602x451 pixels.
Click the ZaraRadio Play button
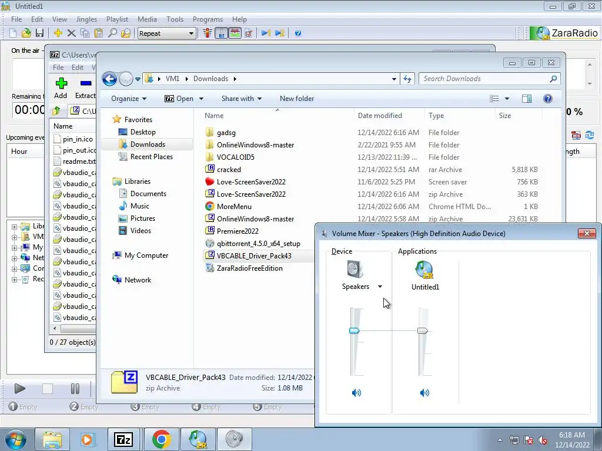coord(19,389)
